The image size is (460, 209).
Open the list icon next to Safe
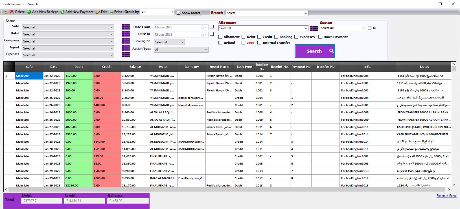coord(126,27)
